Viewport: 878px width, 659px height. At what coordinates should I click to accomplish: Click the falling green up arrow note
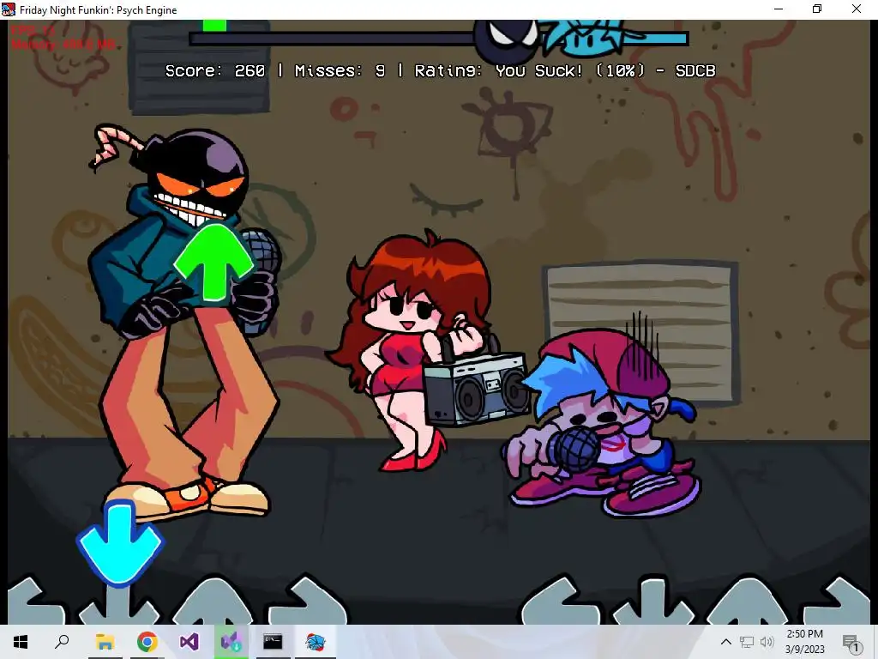pos(213,263)
